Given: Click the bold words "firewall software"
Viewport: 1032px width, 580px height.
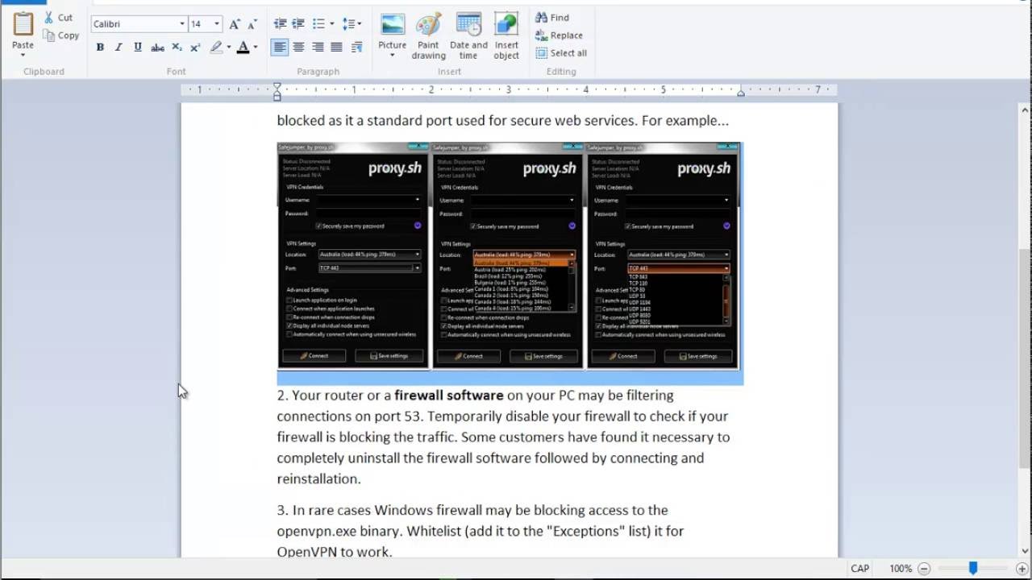Looking at the screenshot, I should [449, 396].
